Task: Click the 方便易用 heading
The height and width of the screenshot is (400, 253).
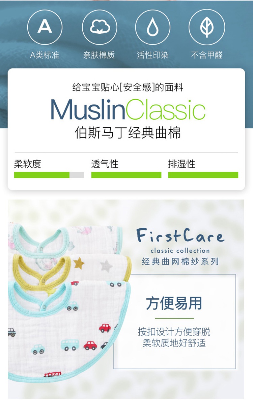Action: tap(174, 303)
